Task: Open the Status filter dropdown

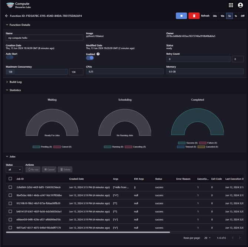Action: coord(14,169)
